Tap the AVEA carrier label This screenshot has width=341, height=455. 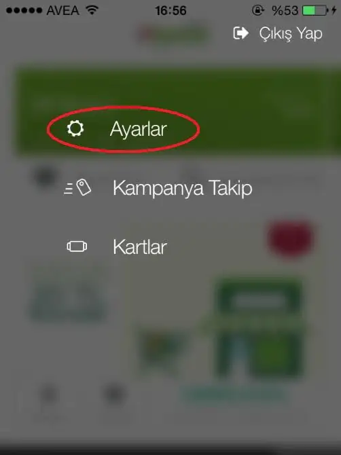click(x=63, y=11)
